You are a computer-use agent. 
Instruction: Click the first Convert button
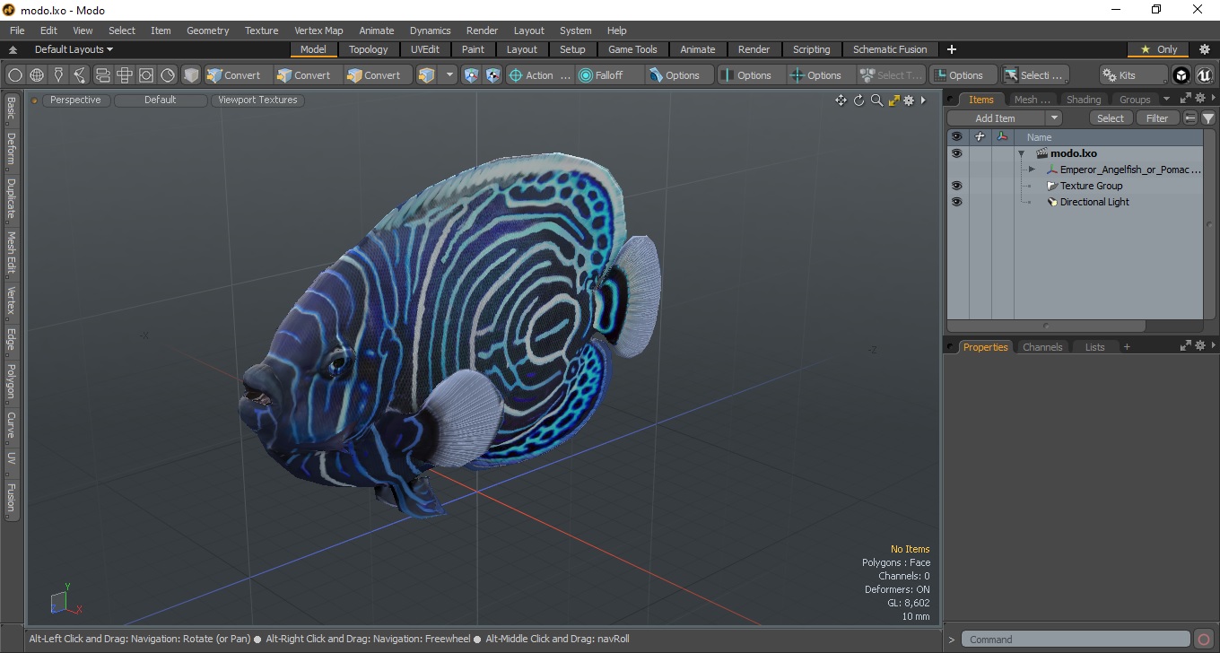tap(237, 75)
